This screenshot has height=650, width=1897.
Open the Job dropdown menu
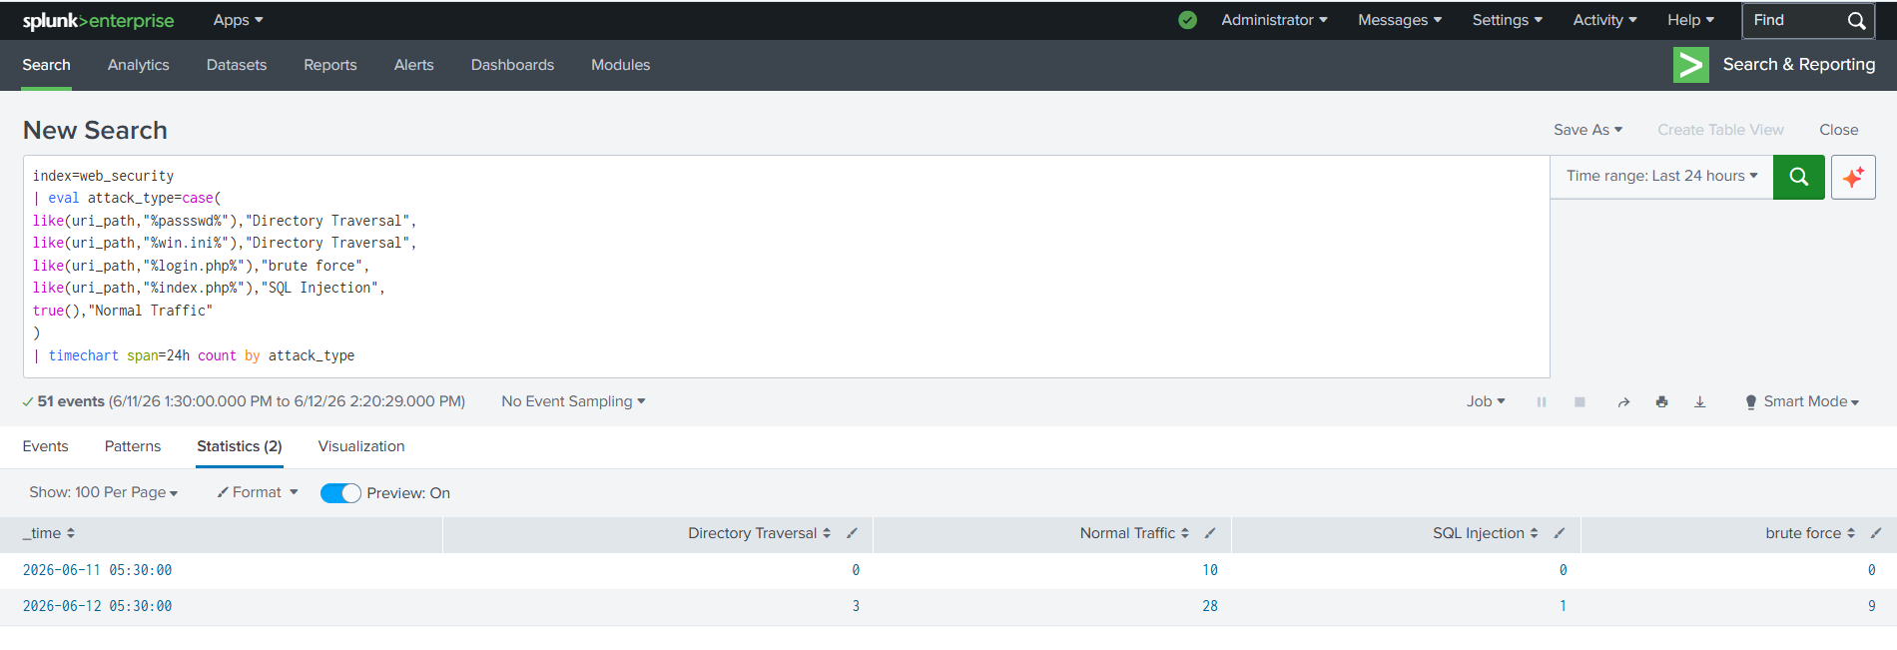(1486, 401)
